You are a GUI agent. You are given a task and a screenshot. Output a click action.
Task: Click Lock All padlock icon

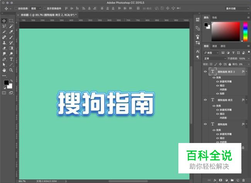click(x=230, y=64)
